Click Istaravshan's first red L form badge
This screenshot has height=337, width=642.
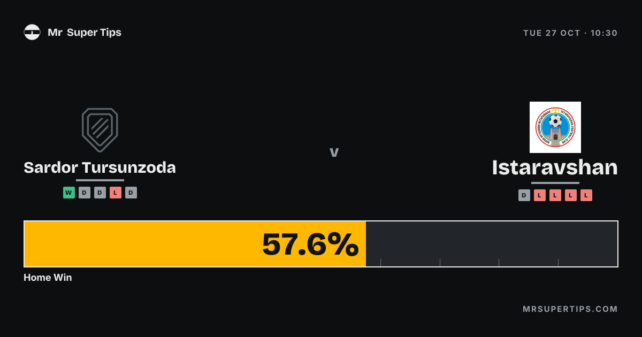(x=540, y=195)
